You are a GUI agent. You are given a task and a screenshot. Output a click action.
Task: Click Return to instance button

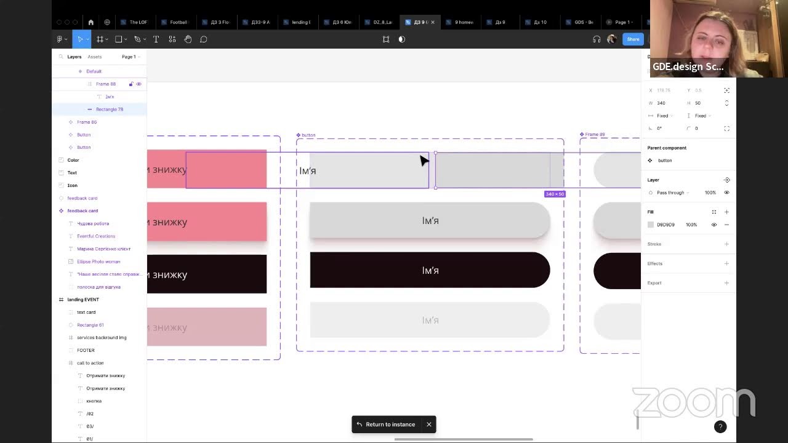click(x=386, y=425)
